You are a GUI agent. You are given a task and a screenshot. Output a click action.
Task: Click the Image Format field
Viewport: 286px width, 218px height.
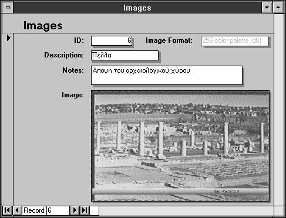click(234, 41)
